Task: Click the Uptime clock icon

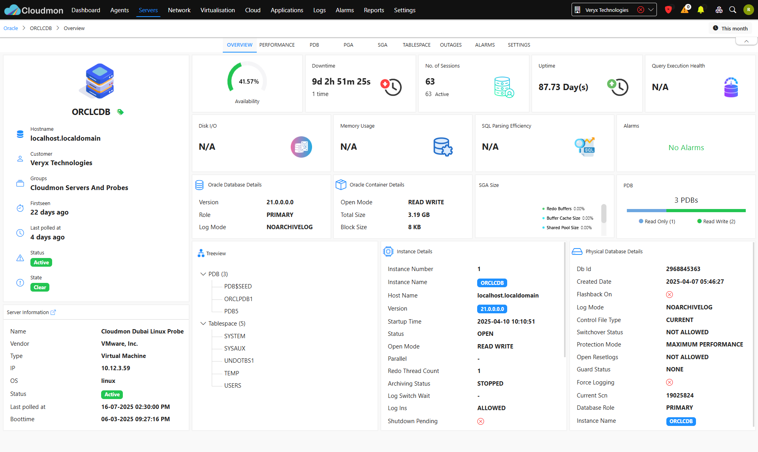Action: point(618,87)
